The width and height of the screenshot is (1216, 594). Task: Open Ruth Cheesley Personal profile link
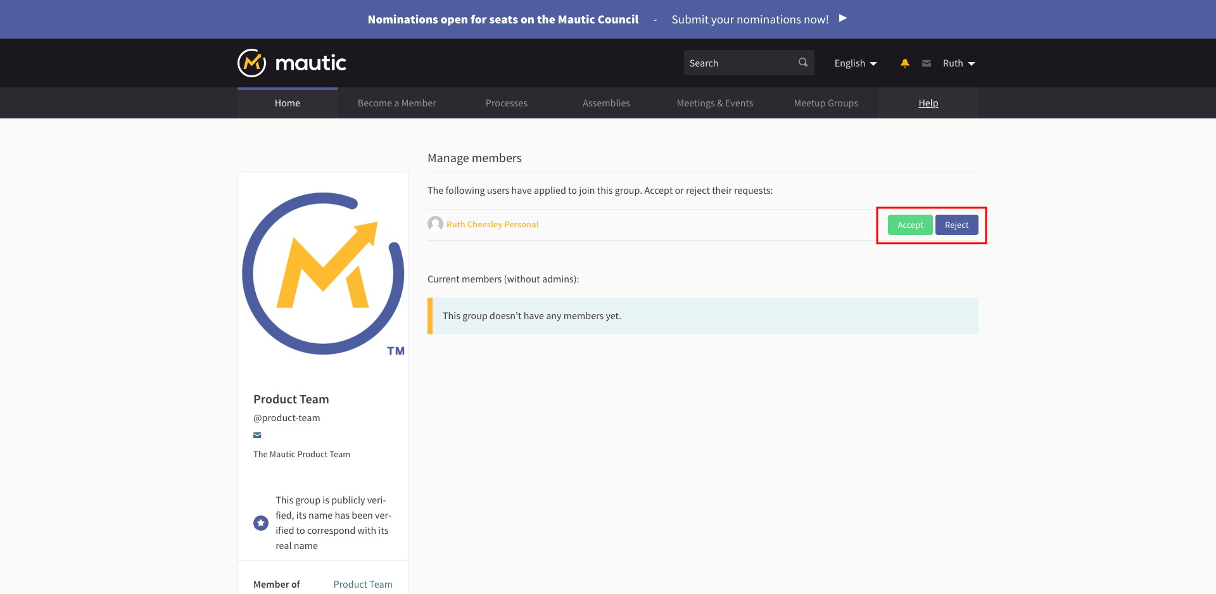click(492, 225)
